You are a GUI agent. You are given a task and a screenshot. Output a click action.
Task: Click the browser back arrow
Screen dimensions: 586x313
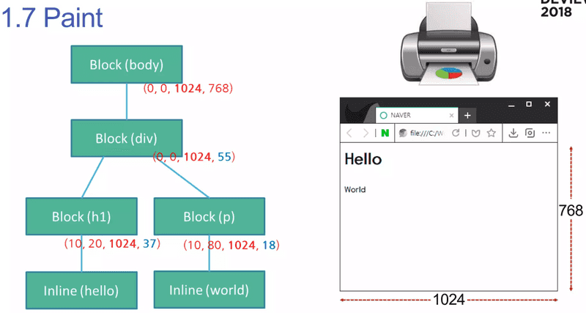click(350, 133)
